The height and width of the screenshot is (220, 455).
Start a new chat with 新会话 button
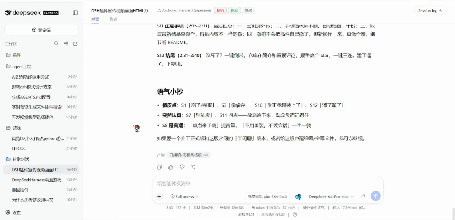tap(42, 30)
